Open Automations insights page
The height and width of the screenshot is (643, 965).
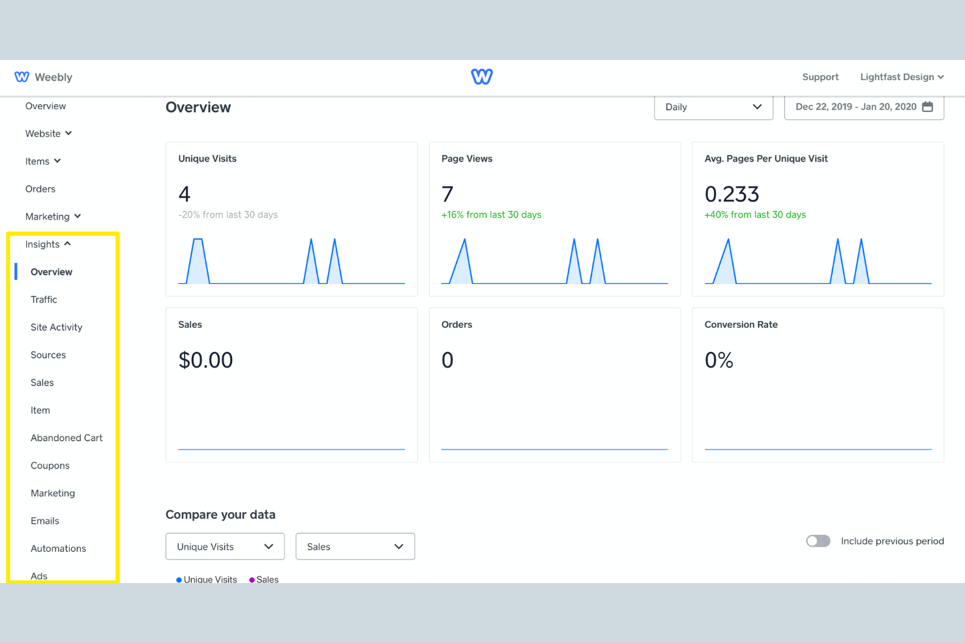(x=59, y=549)
